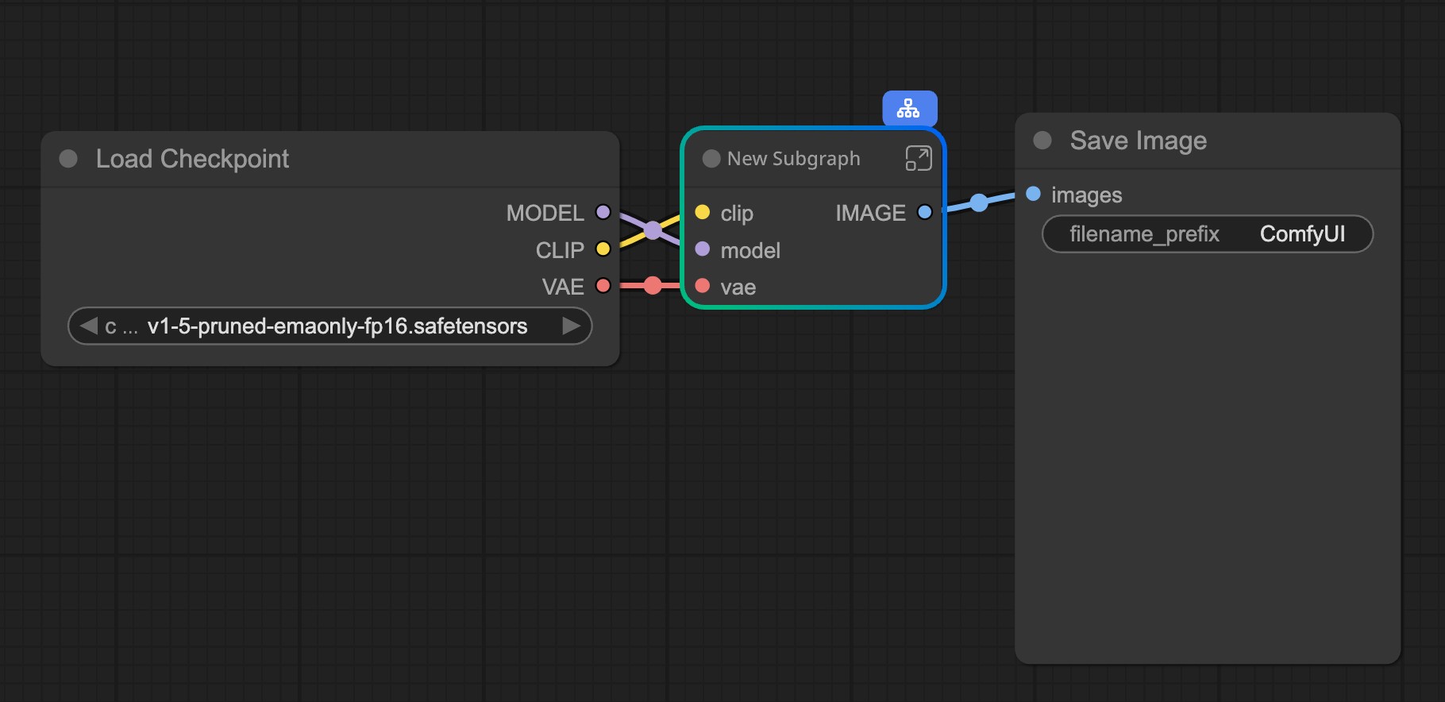Click the VAE output slot on Load Checkpoint
The width and height of the screenshot is (1445, 702).
(603, 286)
